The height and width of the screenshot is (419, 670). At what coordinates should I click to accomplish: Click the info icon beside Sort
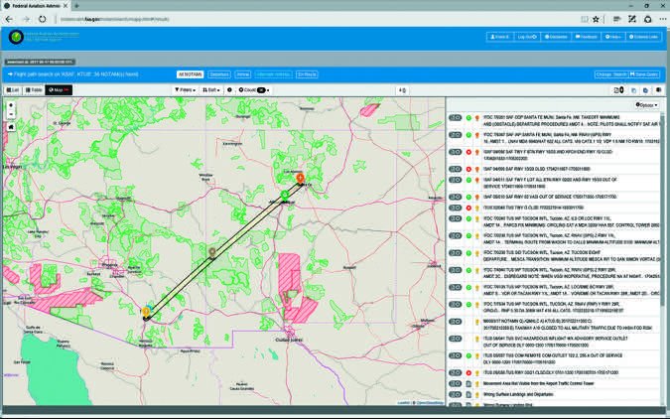(229, 89)
